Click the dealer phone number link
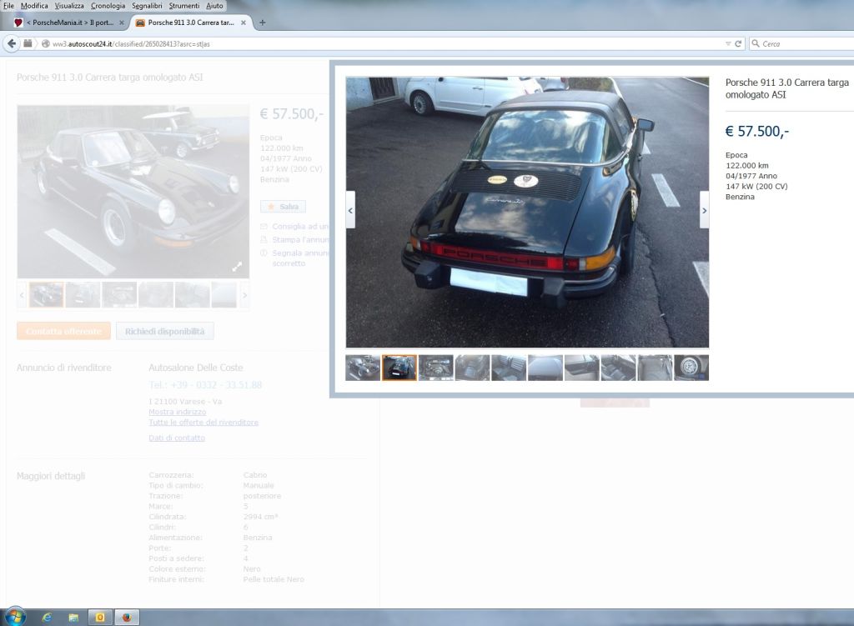The image size is (854, 626). pos(205,385)
